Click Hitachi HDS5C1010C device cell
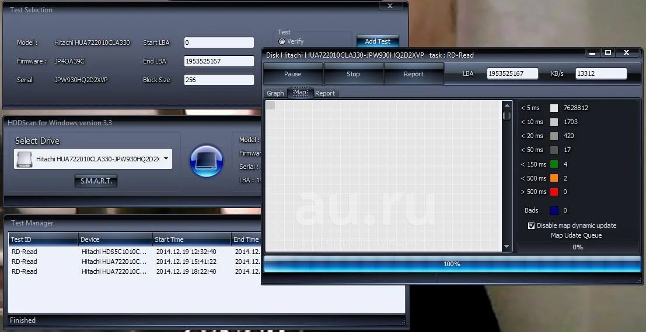646x332 pixels. point(114,252)
